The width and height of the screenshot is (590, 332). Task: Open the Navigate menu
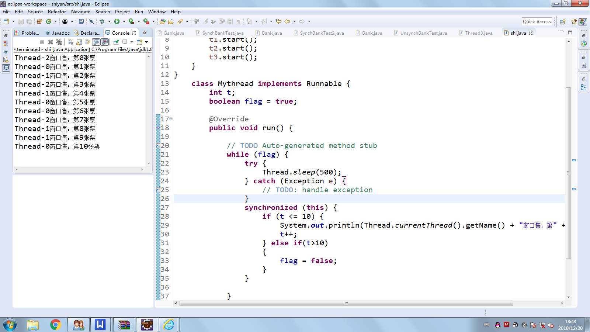[x=81, y=11]
